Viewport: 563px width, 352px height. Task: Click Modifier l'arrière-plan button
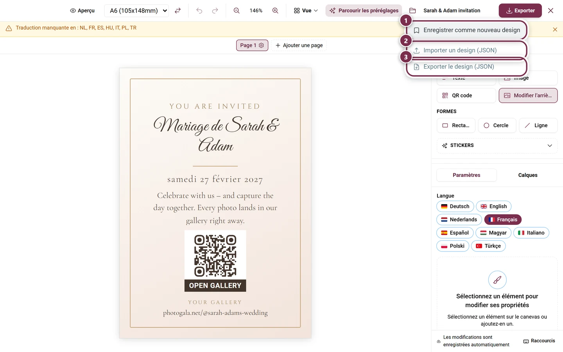tap(528, 95)
